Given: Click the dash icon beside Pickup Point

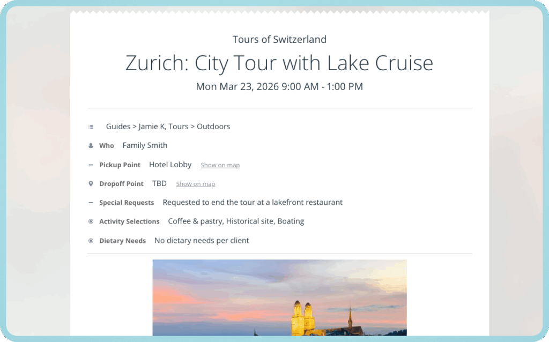Looking at the screenshot, I should (91, 165).
